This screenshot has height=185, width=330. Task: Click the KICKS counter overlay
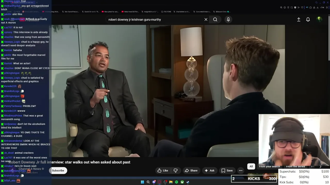254,179
